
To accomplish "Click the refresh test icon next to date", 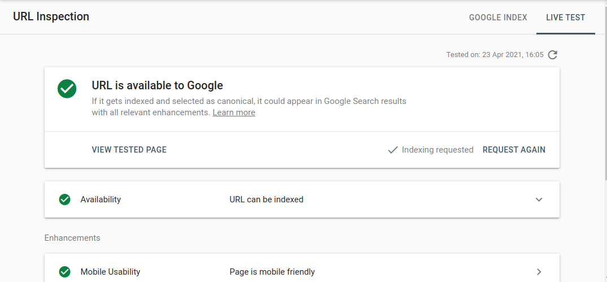I will point(553,55).
